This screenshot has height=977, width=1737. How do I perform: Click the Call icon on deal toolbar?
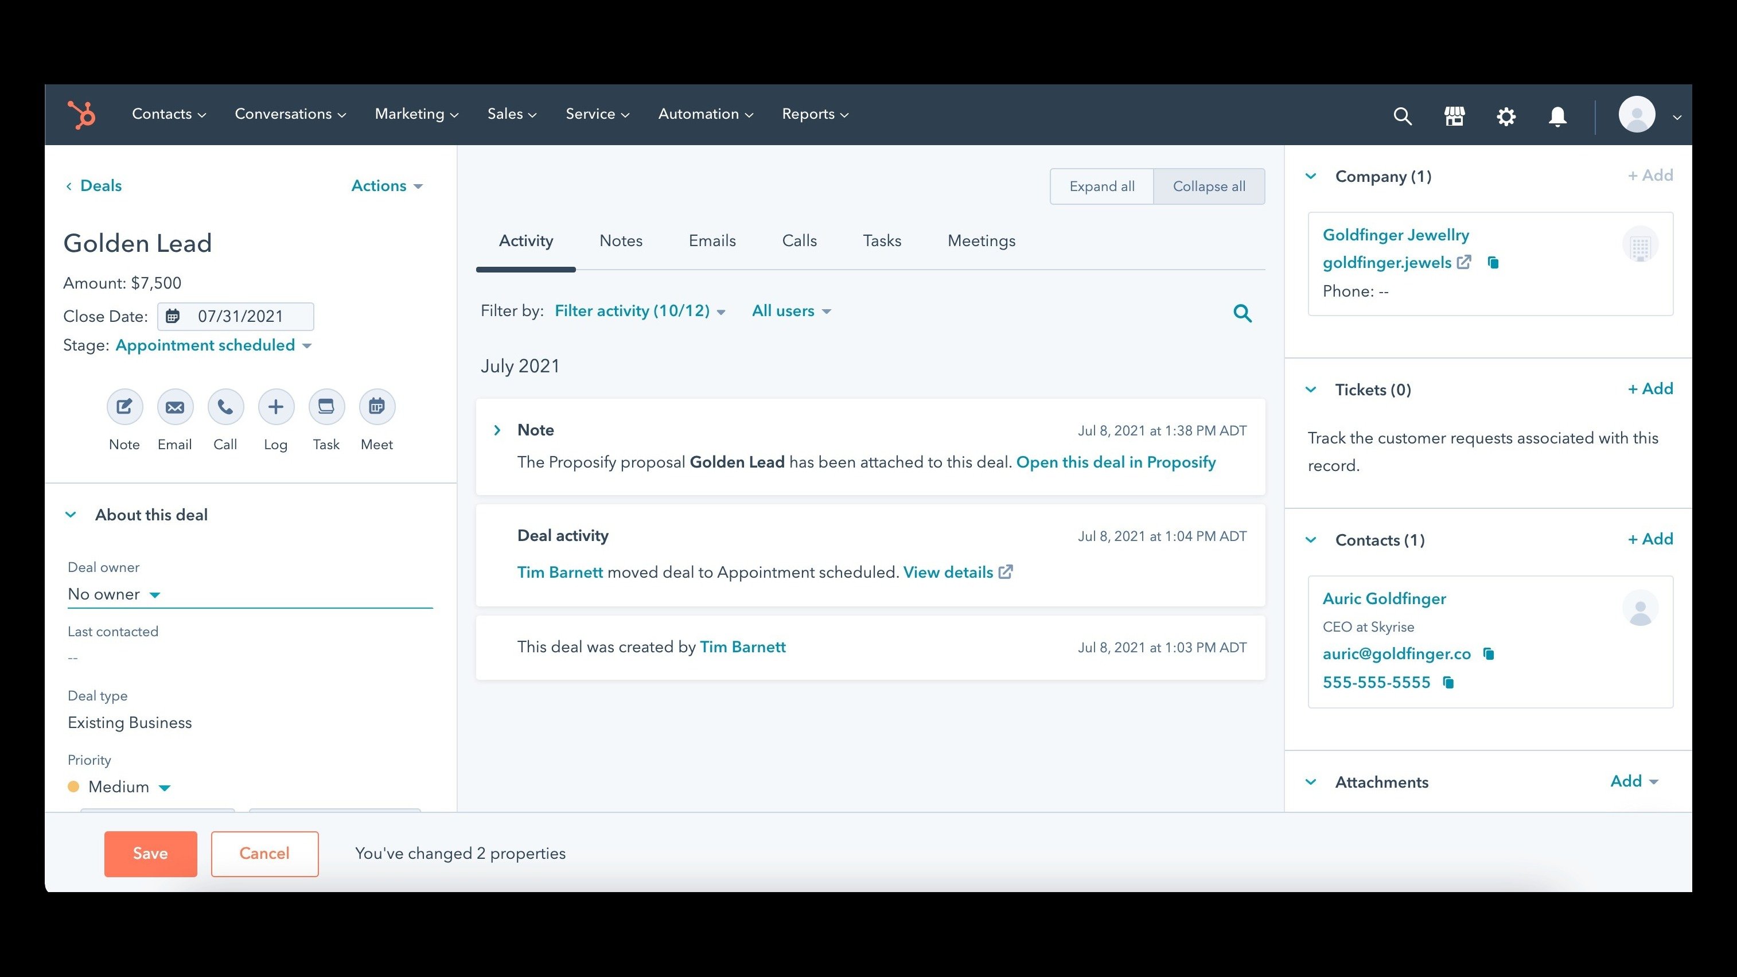click(x=223, y=406)
